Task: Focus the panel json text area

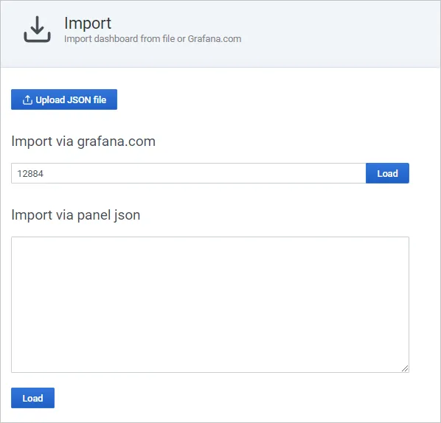Action: pos(210,304)
